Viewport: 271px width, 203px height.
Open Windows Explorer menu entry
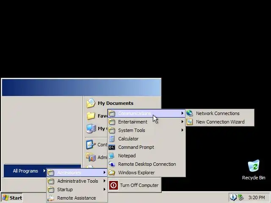tap(147, 173)
